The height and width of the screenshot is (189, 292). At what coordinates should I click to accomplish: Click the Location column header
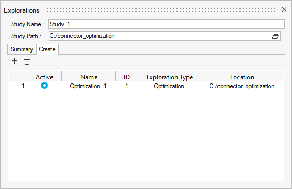click(x=242, y=77)
